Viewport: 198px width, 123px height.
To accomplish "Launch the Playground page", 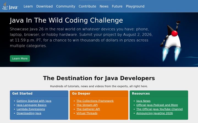I will [135, 6].
